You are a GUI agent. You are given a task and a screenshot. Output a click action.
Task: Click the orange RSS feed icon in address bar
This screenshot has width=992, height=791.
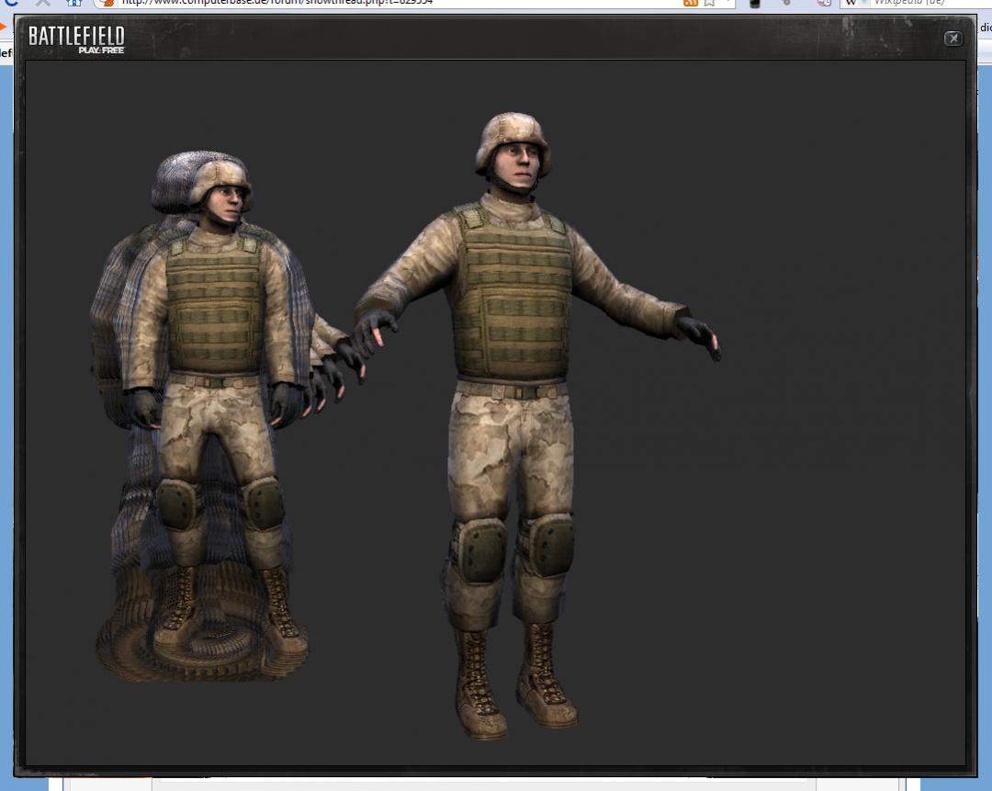(x=691, y=3)
